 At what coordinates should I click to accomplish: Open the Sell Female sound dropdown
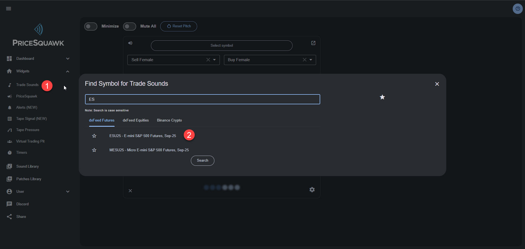click(215, 60)
